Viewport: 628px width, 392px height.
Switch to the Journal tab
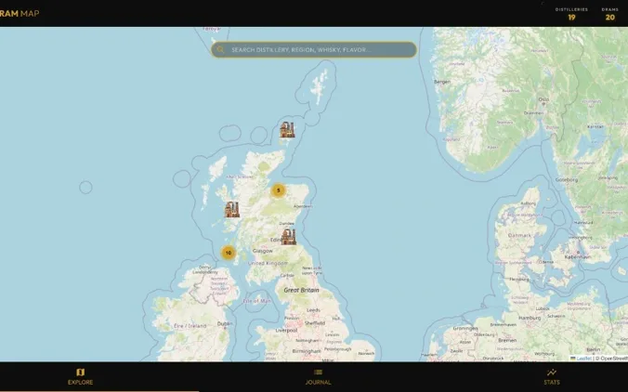[x=318, y=377]
